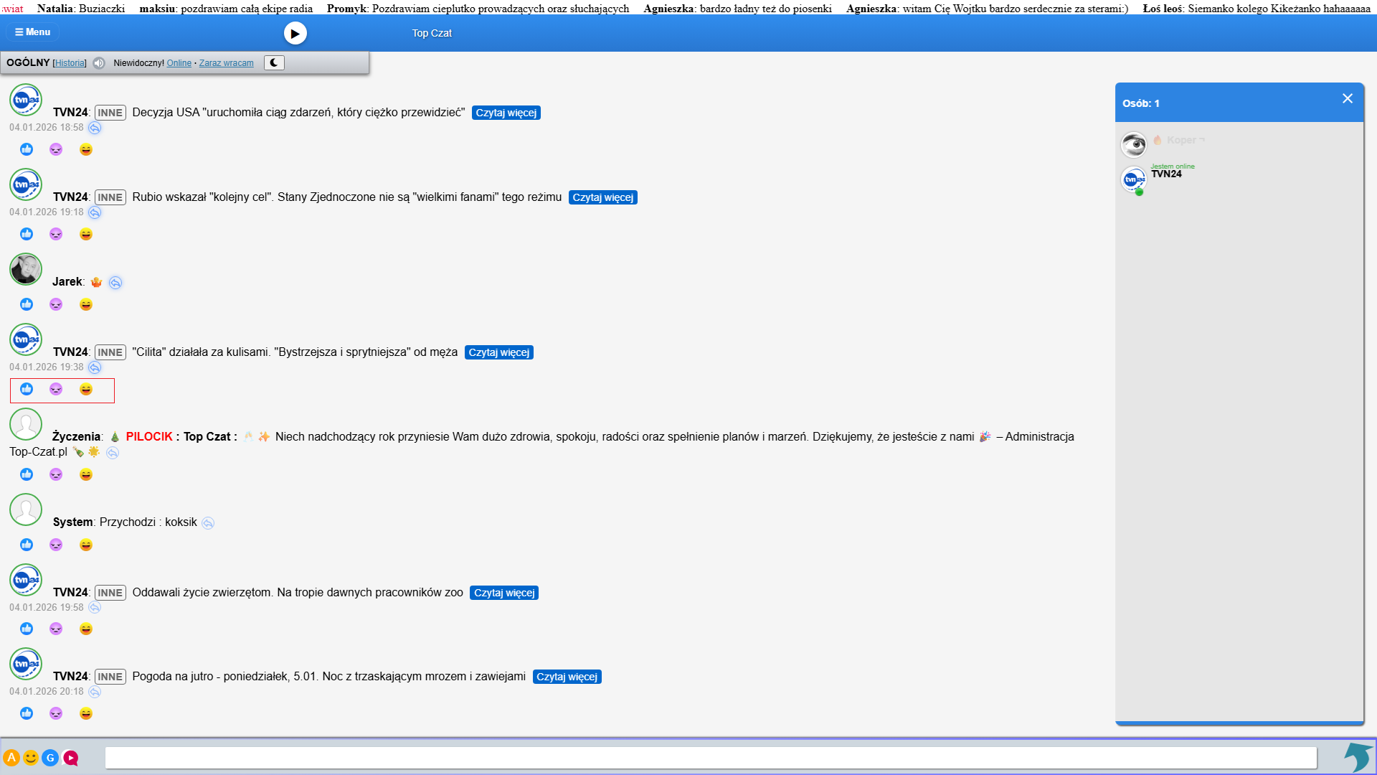The width and height of the screenshot is (1377, 775).
Task: Open the orange A text formatting icon
Action: 11,758
